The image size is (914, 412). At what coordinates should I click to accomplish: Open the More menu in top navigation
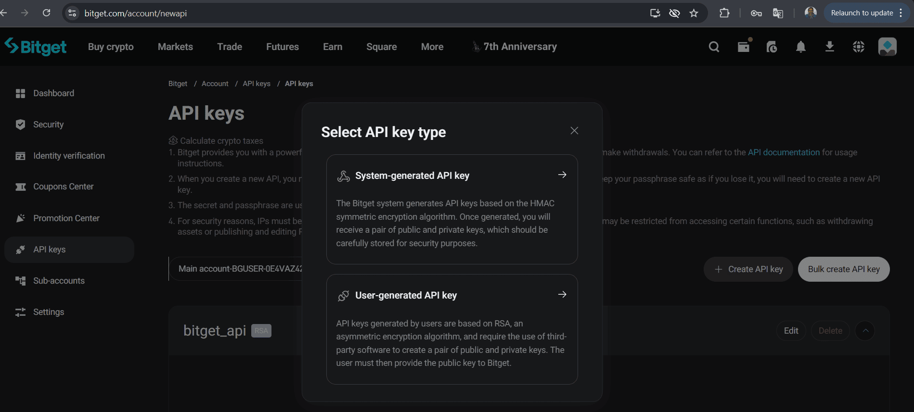click(x=432, y=47)
